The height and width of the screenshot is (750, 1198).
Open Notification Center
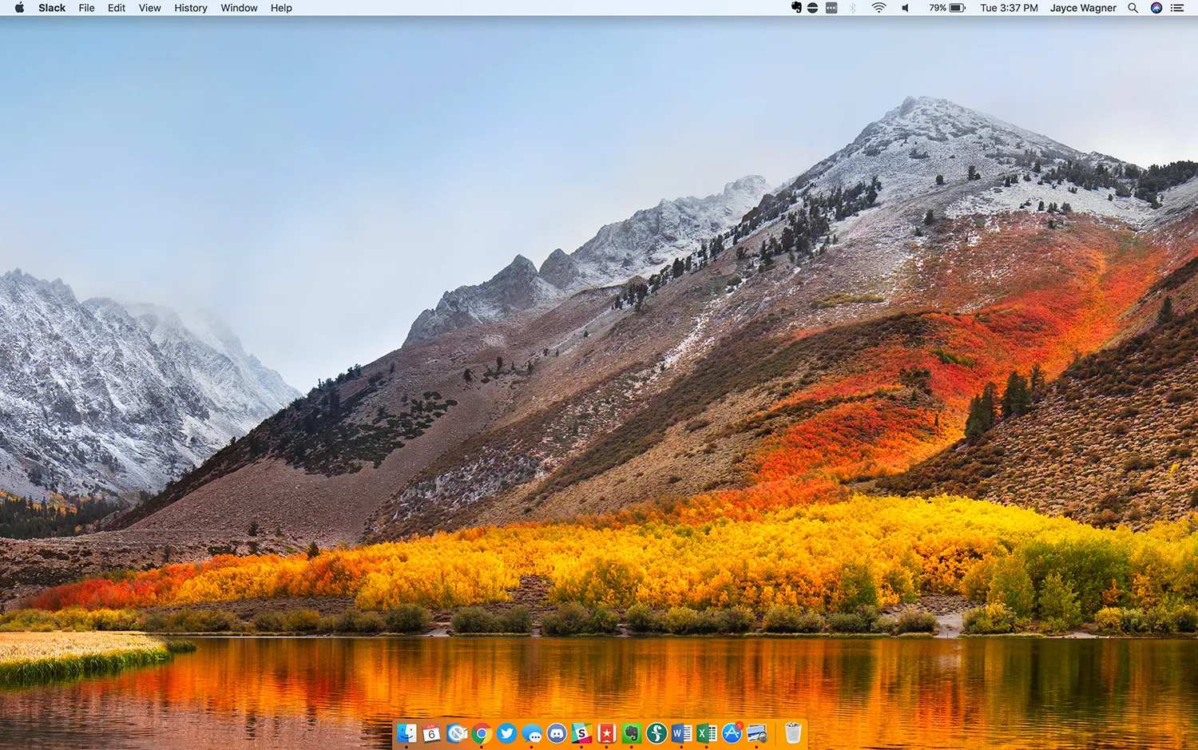[x=1176, y=8]
